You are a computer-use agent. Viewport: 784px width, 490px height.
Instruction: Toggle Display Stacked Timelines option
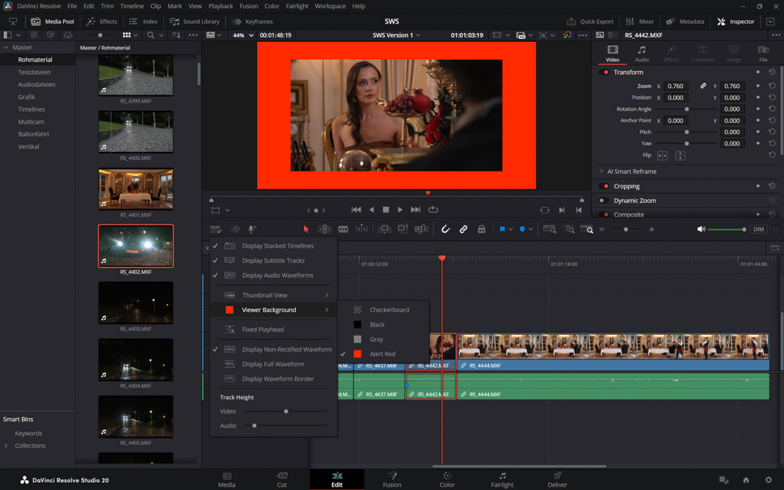click(277, 246)
